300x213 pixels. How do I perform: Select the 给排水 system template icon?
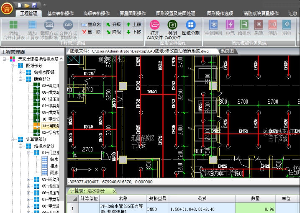click(244, 25)
